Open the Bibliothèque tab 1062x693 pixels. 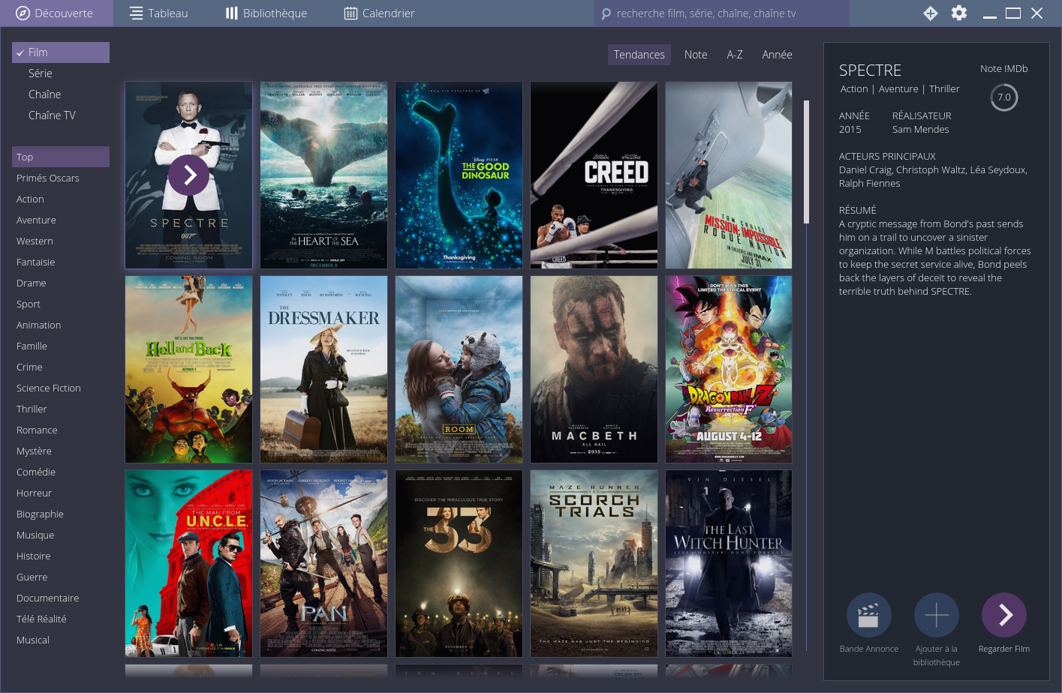tap(266, 13)
